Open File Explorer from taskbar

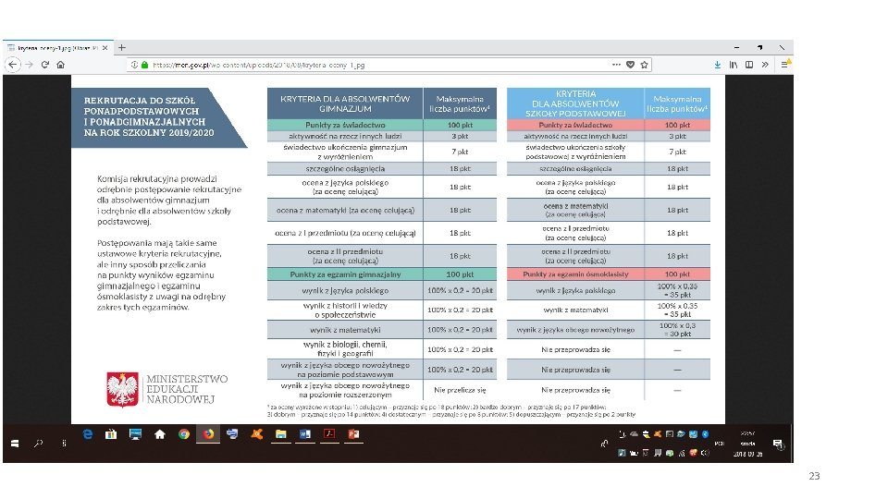[281, 434]
